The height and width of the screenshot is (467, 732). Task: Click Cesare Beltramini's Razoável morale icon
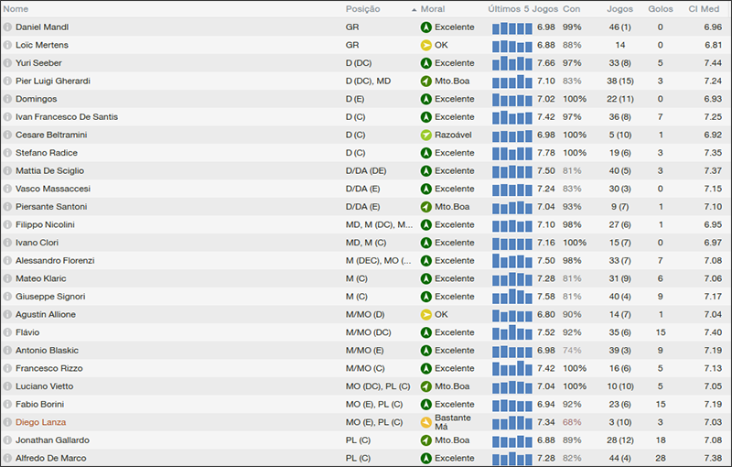pos(425,135)
